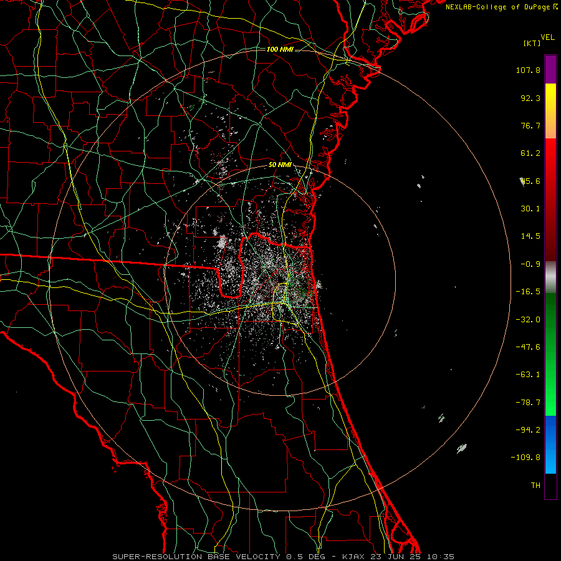Click the -32.0 velocity scale value
This screenshot has width=561, height=561.
click(x=528, y=319)
